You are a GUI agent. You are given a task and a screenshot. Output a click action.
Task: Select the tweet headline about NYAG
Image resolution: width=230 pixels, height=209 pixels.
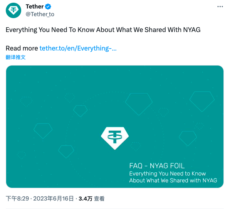coord(103,30)
